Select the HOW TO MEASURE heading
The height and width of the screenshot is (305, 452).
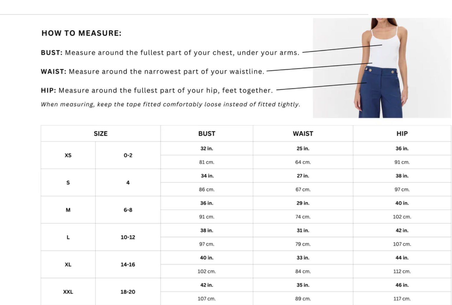(81, 33)
